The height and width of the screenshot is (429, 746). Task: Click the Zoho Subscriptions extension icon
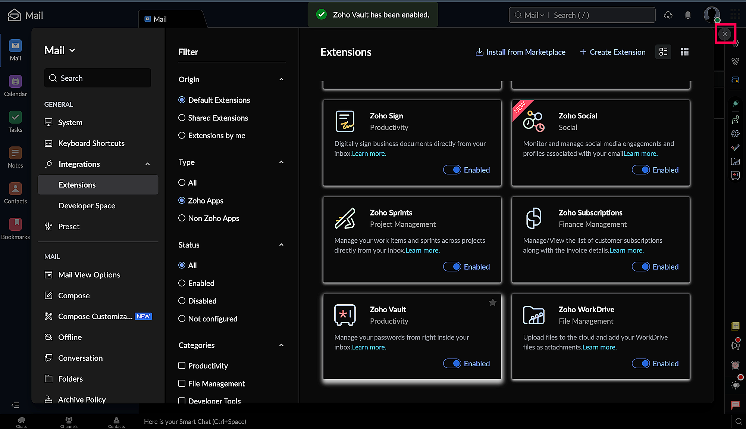(x=534, y=218)
